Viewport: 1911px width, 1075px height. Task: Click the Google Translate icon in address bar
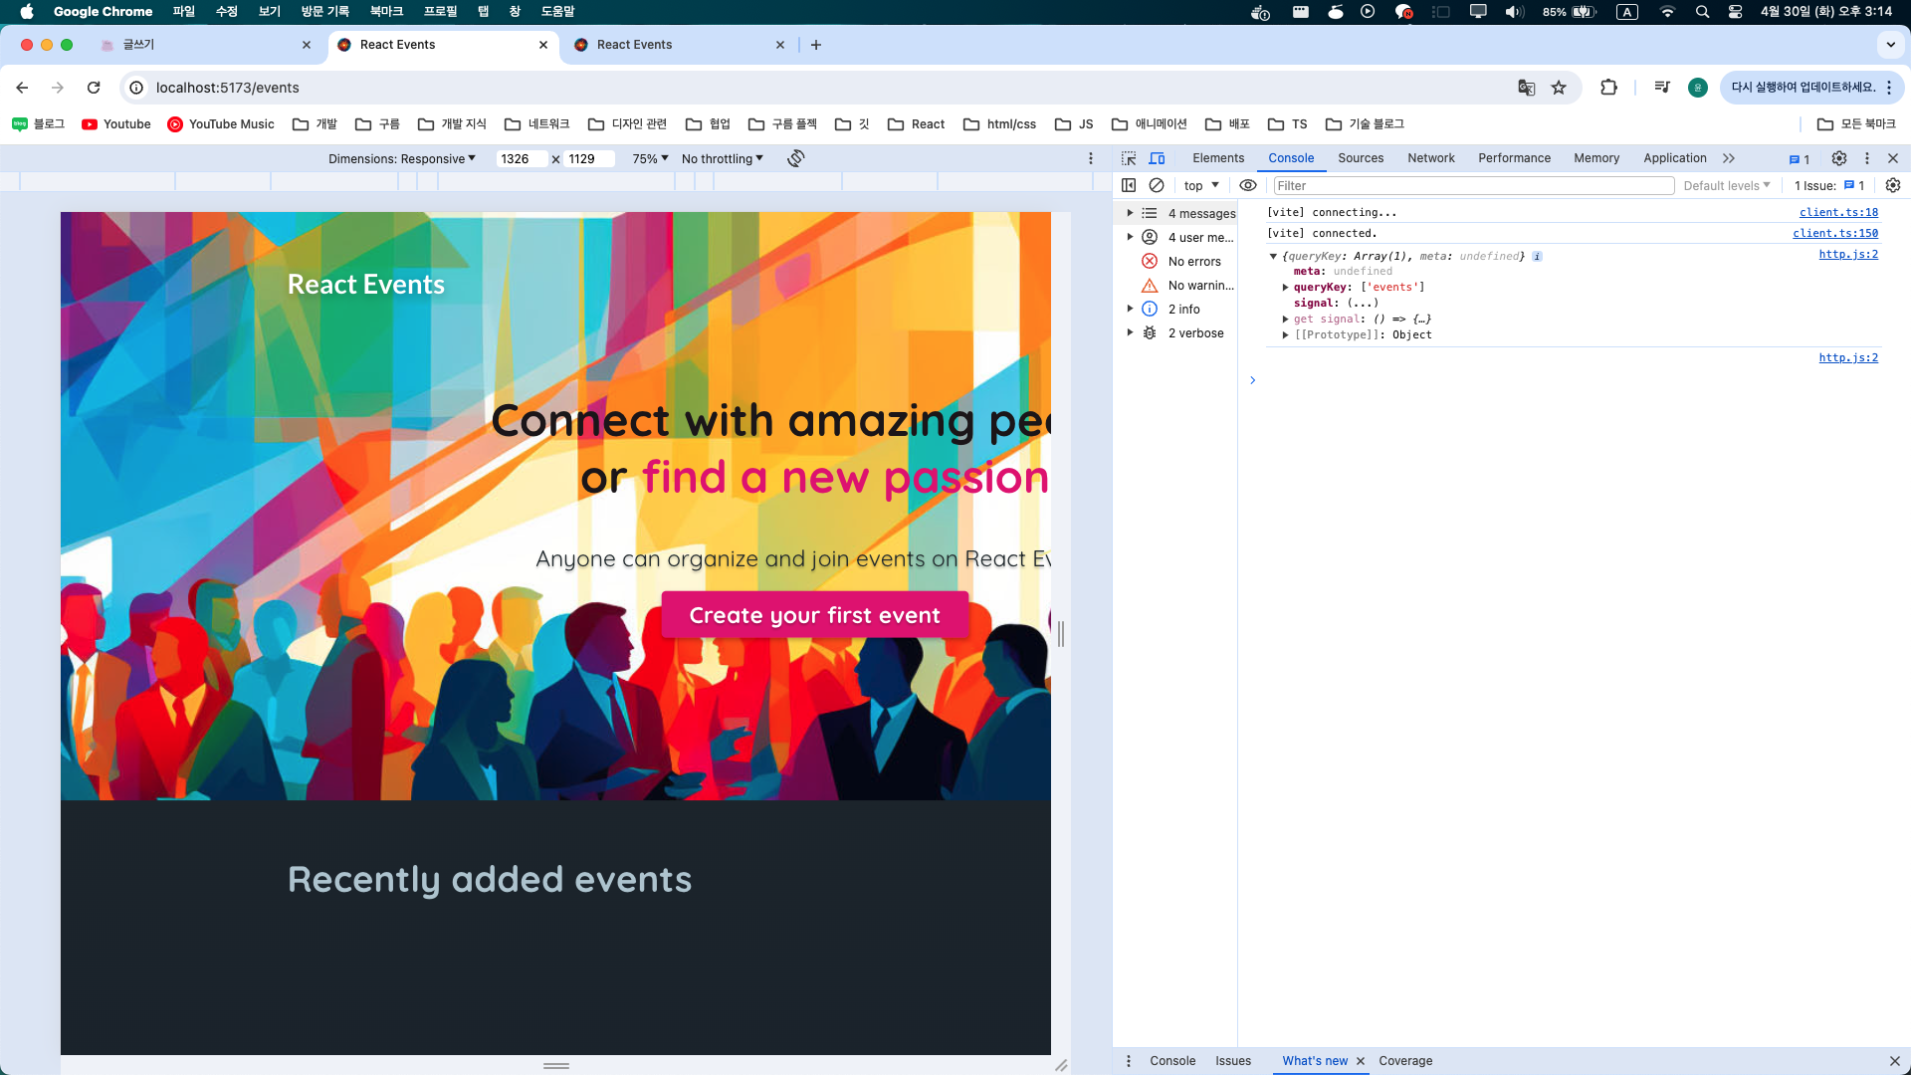pos(1526,88)
